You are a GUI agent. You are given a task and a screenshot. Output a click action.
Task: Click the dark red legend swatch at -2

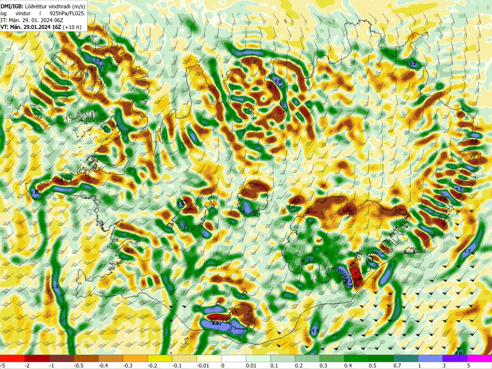pos(37,358)
